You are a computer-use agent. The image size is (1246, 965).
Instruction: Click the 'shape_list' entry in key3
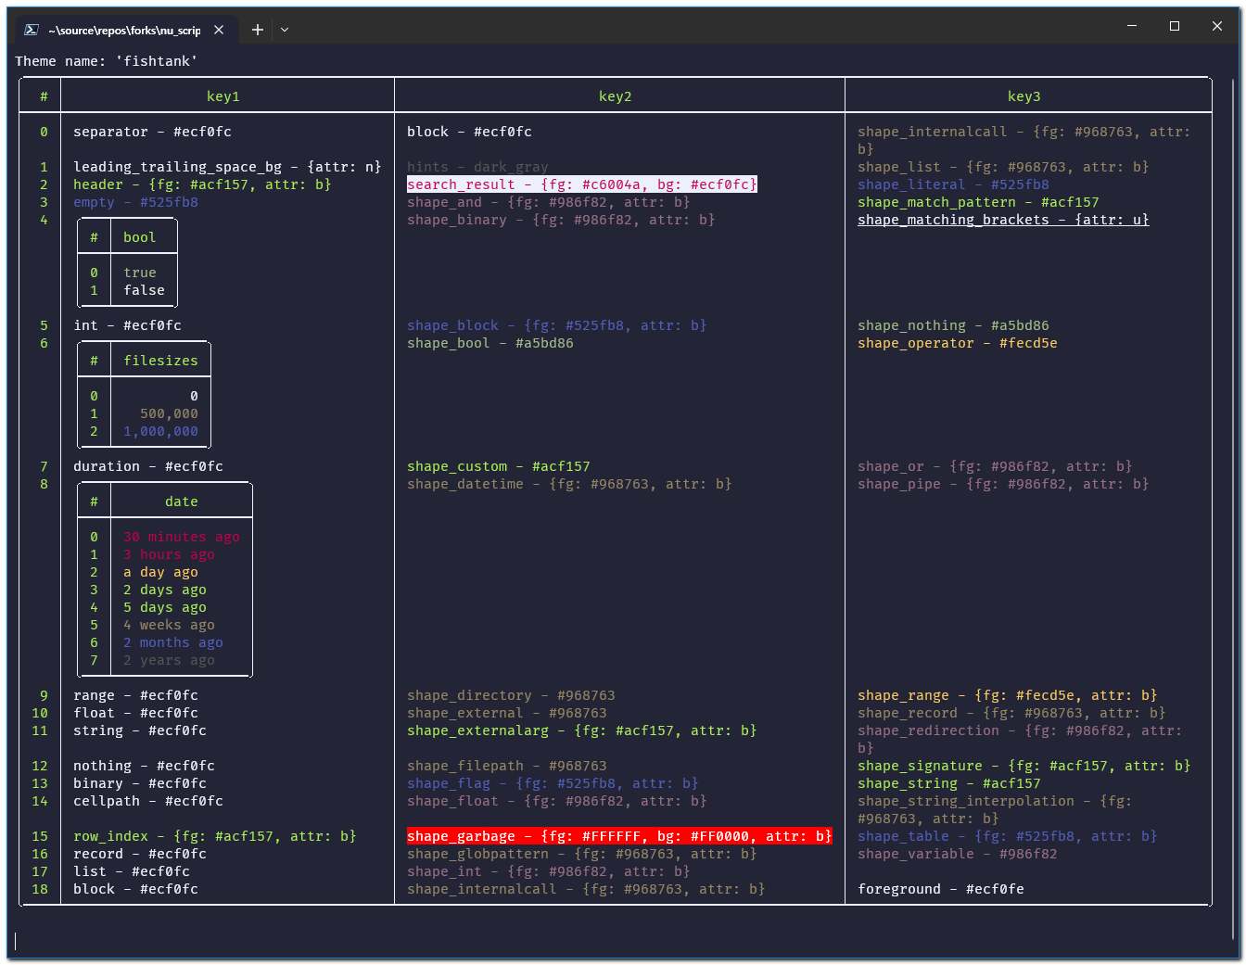[1003, 167]
